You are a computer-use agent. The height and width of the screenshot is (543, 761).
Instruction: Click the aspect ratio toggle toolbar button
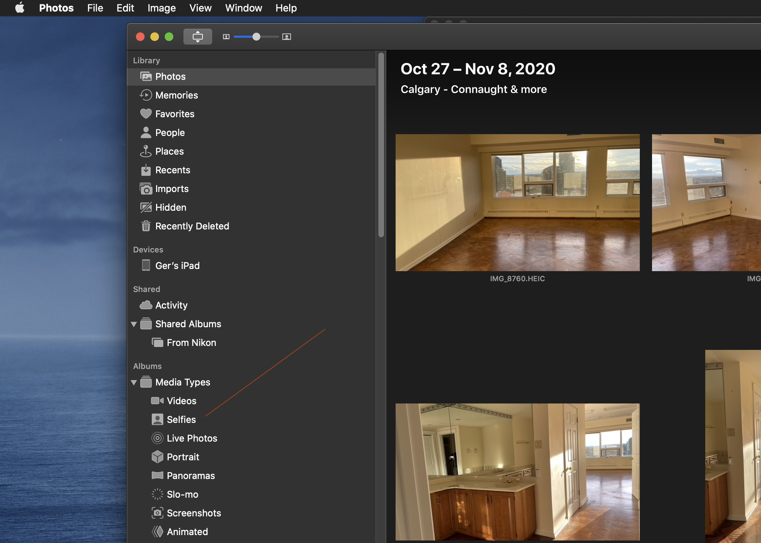point(197,37)
